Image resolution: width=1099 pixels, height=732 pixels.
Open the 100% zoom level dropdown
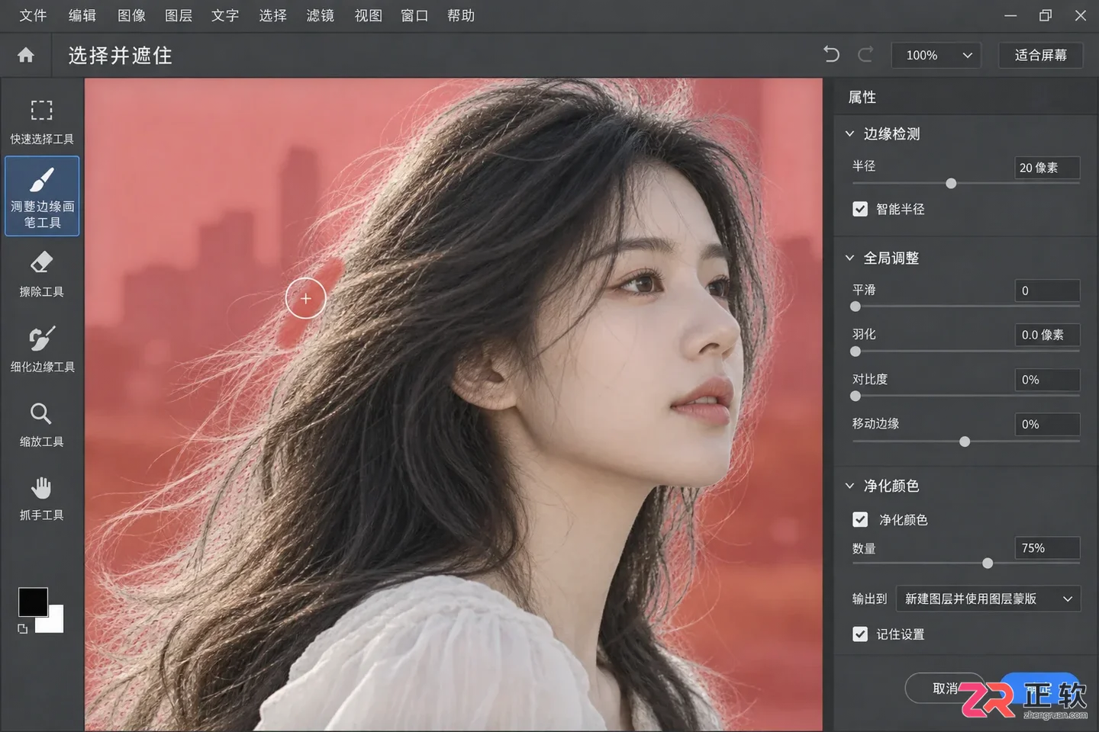[x=936, y=55]
